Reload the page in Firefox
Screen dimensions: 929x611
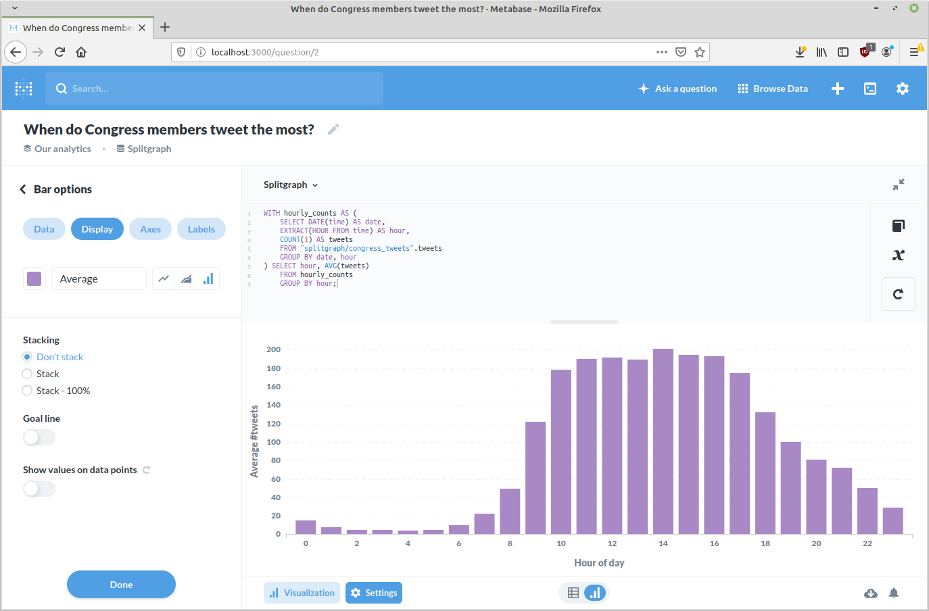(x=59, y=52)
